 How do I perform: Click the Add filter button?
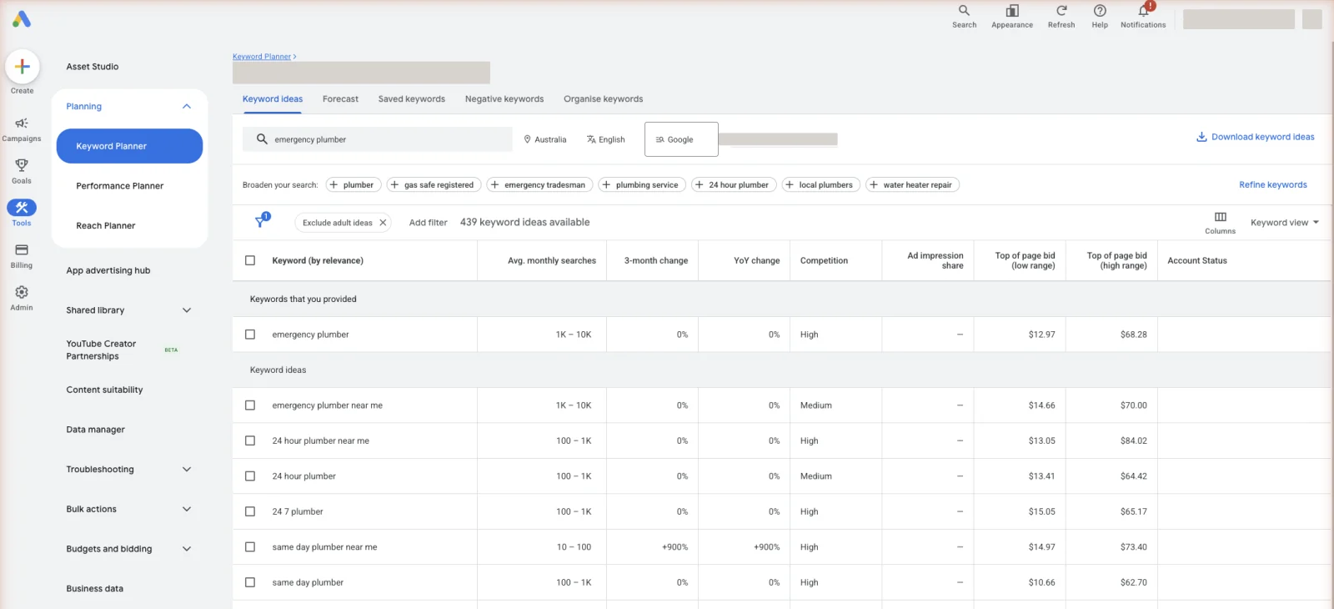(x=429, y=223)
